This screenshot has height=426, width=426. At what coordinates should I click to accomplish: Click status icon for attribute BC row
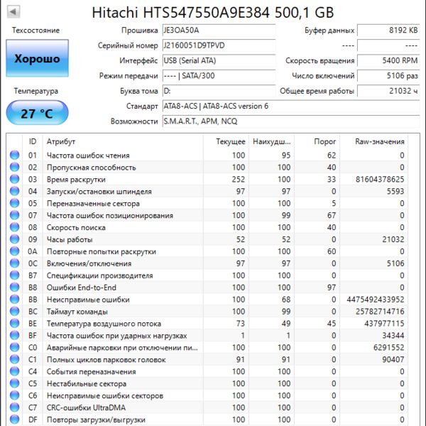click(x=15, y=312)
